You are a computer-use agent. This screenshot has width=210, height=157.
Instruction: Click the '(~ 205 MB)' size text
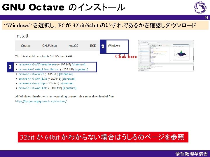[67, 69]
